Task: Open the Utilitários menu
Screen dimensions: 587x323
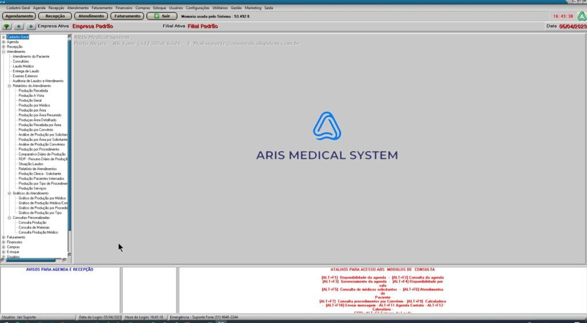Action: coord(220,8)
